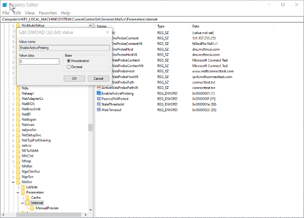Image resolution: width=304 pixels, height=218 pixels.
Task: Click the netvsc folder icon
Action: [x=18, y=146]
